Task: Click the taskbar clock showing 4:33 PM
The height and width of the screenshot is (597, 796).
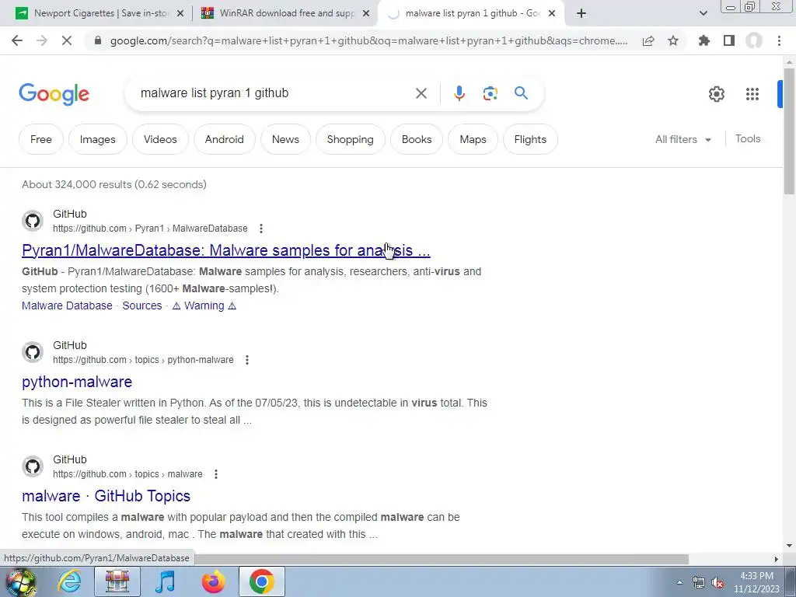Action: click(x=756, y=582)
